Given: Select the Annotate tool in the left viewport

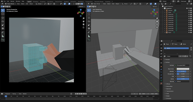Looking at the screenshot, I should [x=3, y=32].
